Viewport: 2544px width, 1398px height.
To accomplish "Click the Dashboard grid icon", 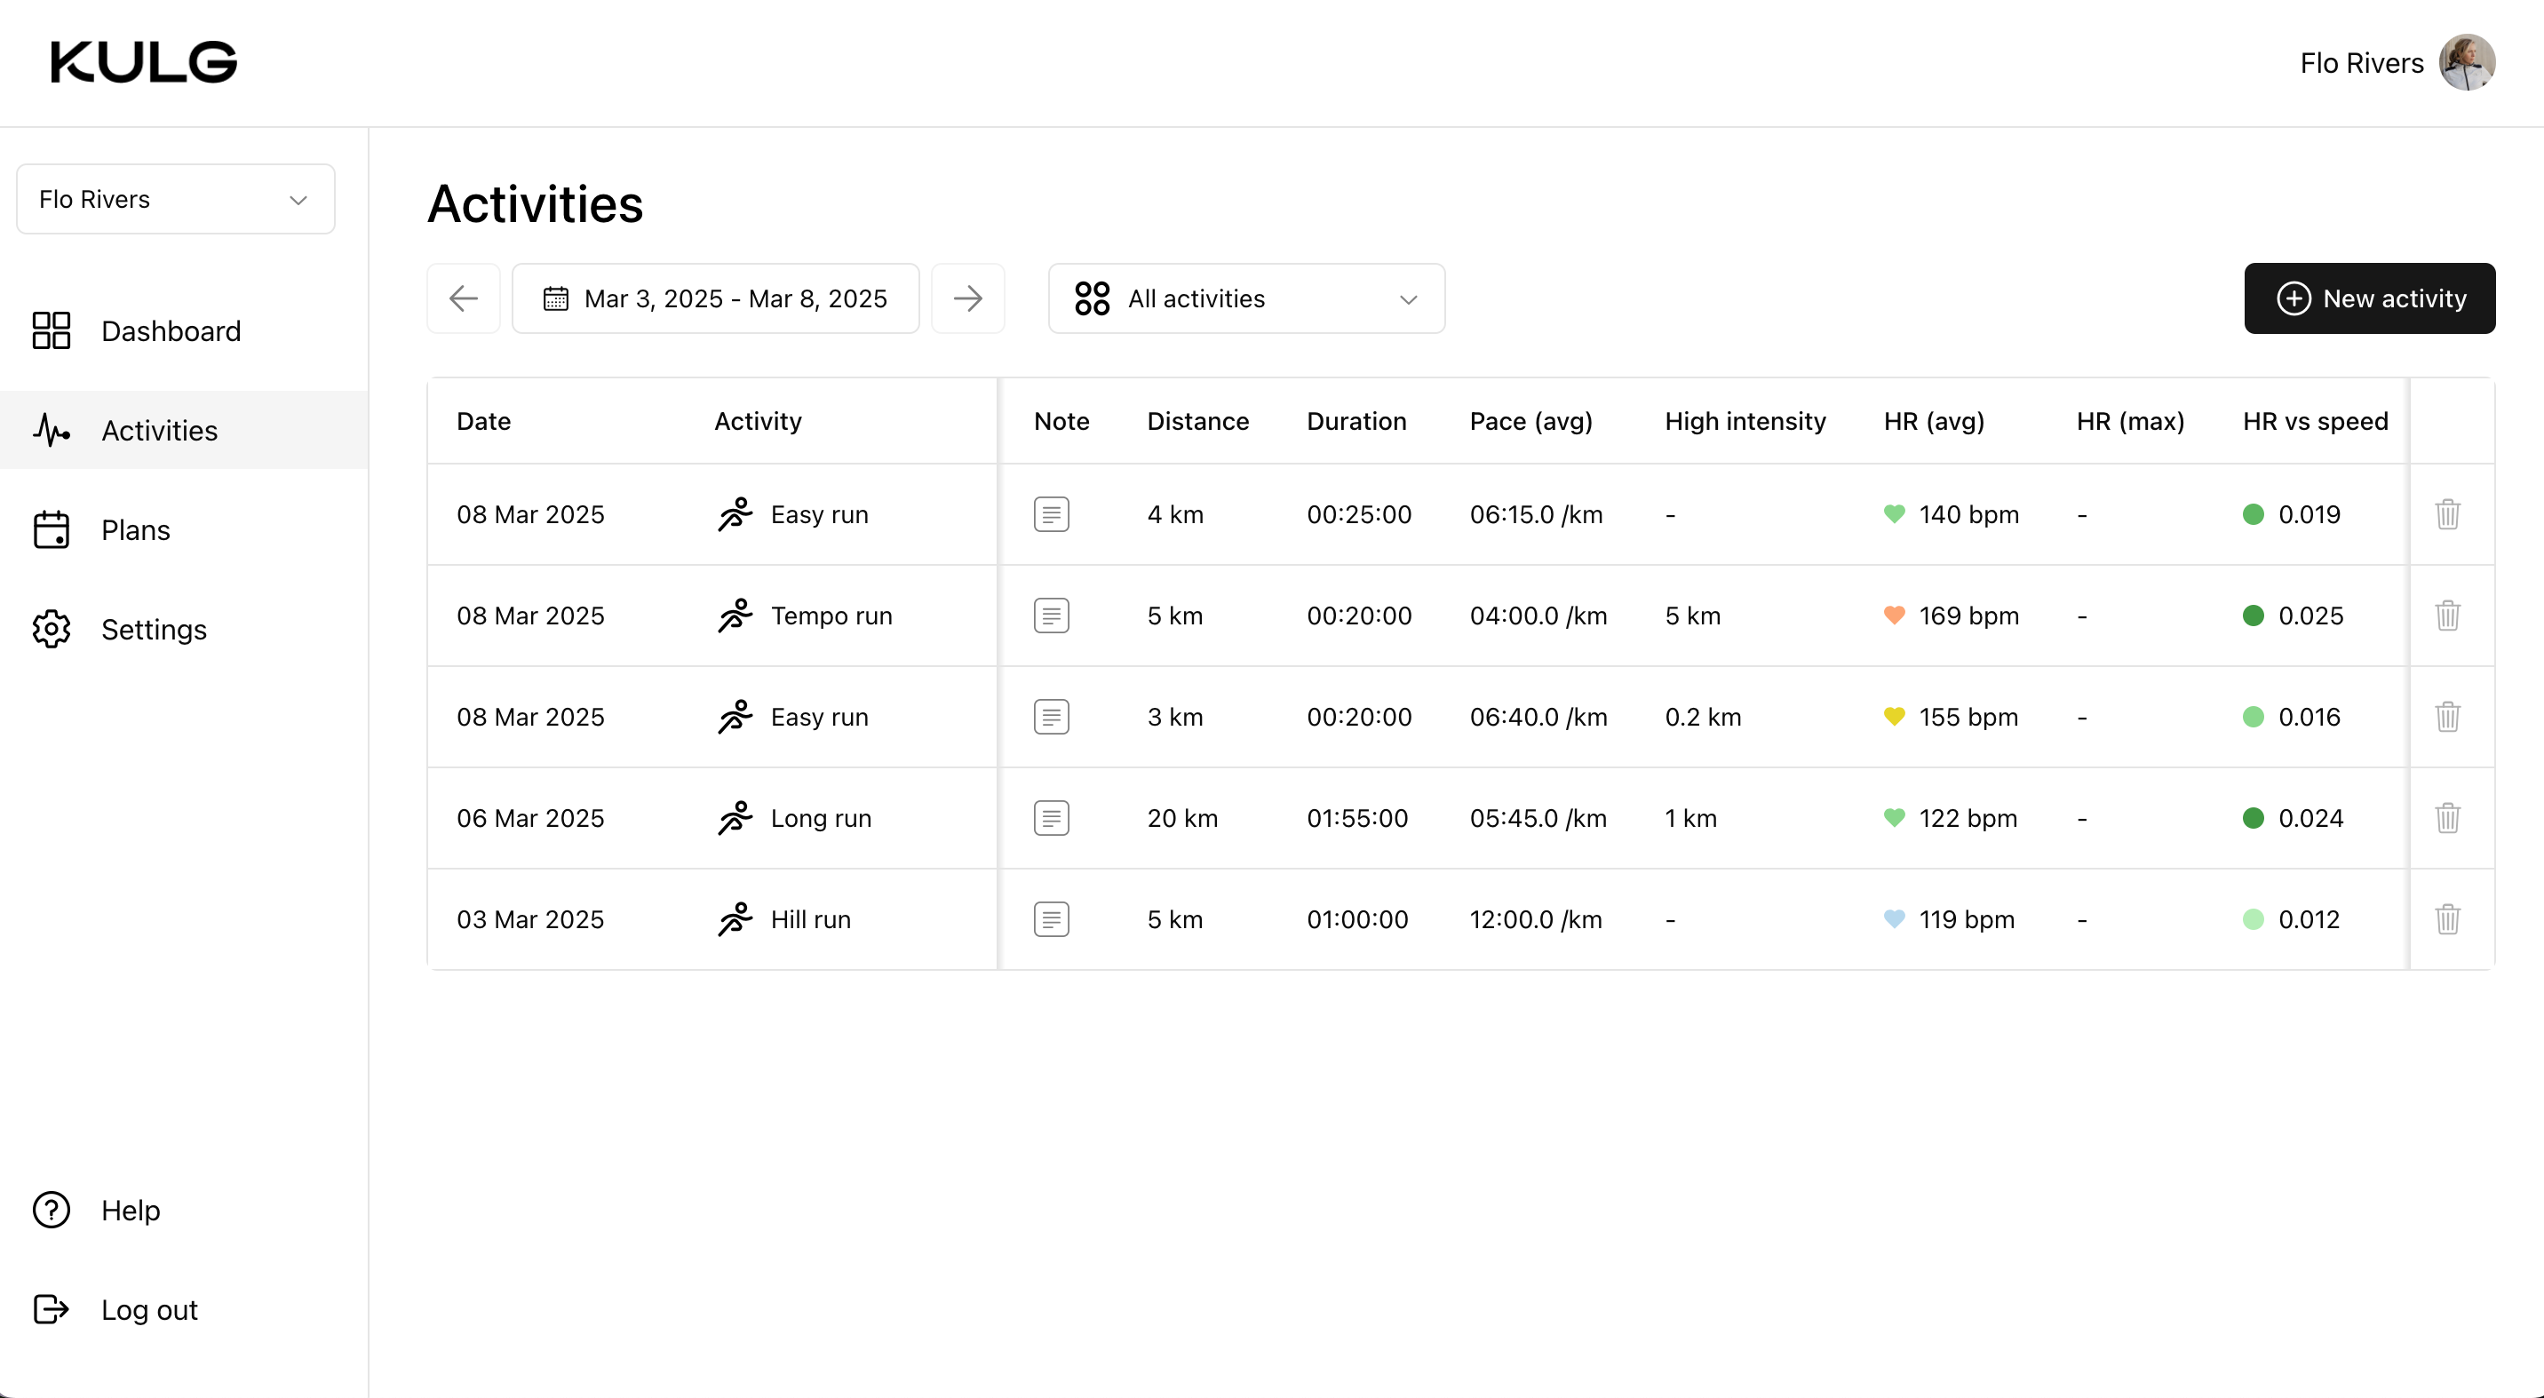I will tap(52, 330).
